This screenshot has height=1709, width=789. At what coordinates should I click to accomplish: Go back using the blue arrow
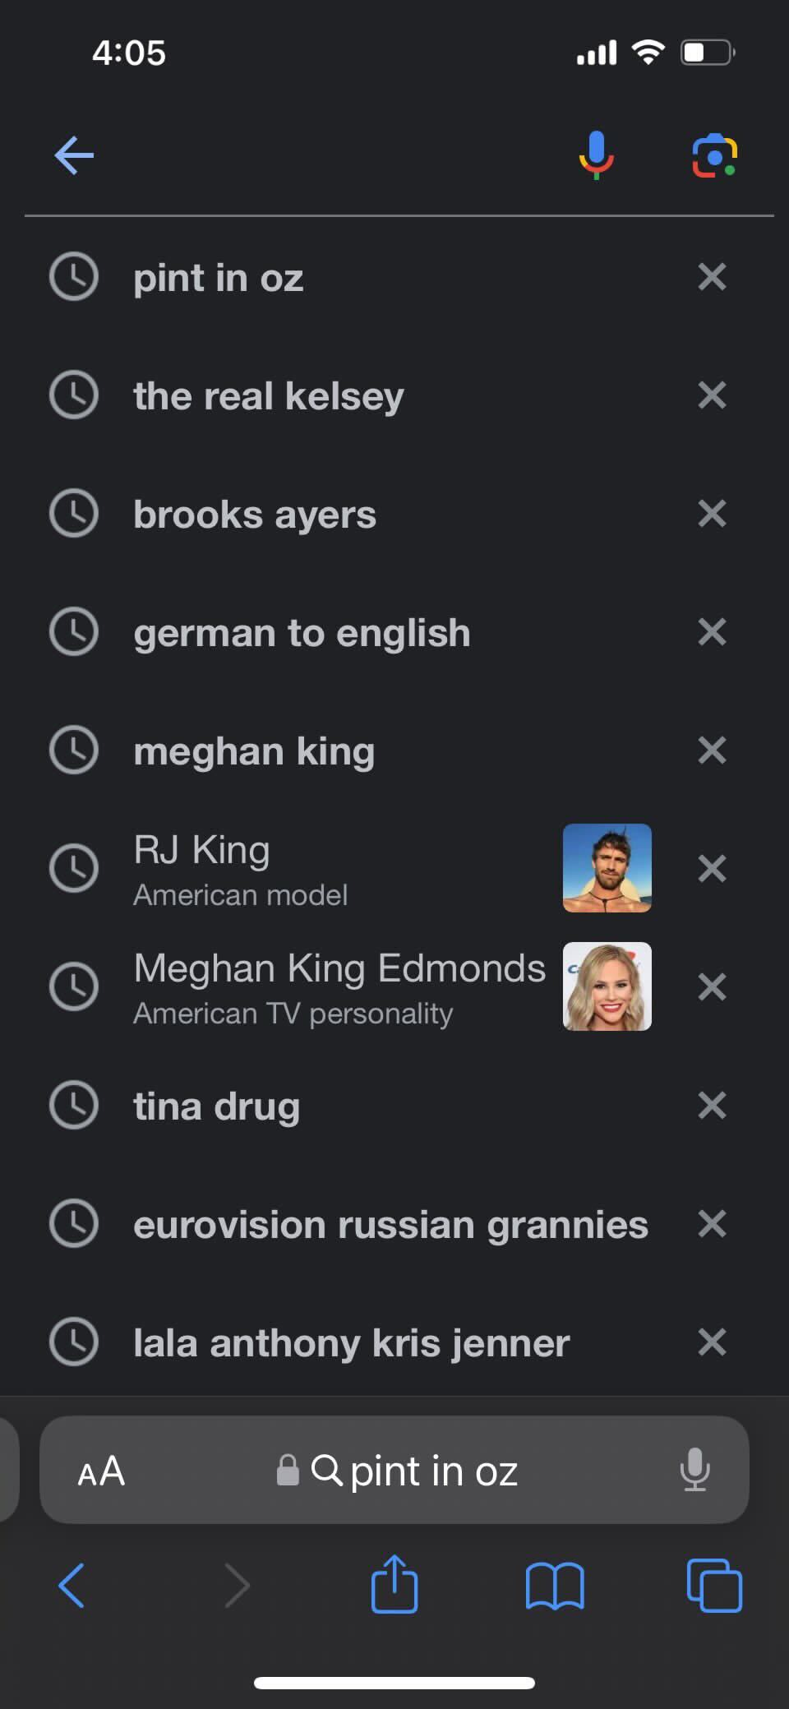74,155
